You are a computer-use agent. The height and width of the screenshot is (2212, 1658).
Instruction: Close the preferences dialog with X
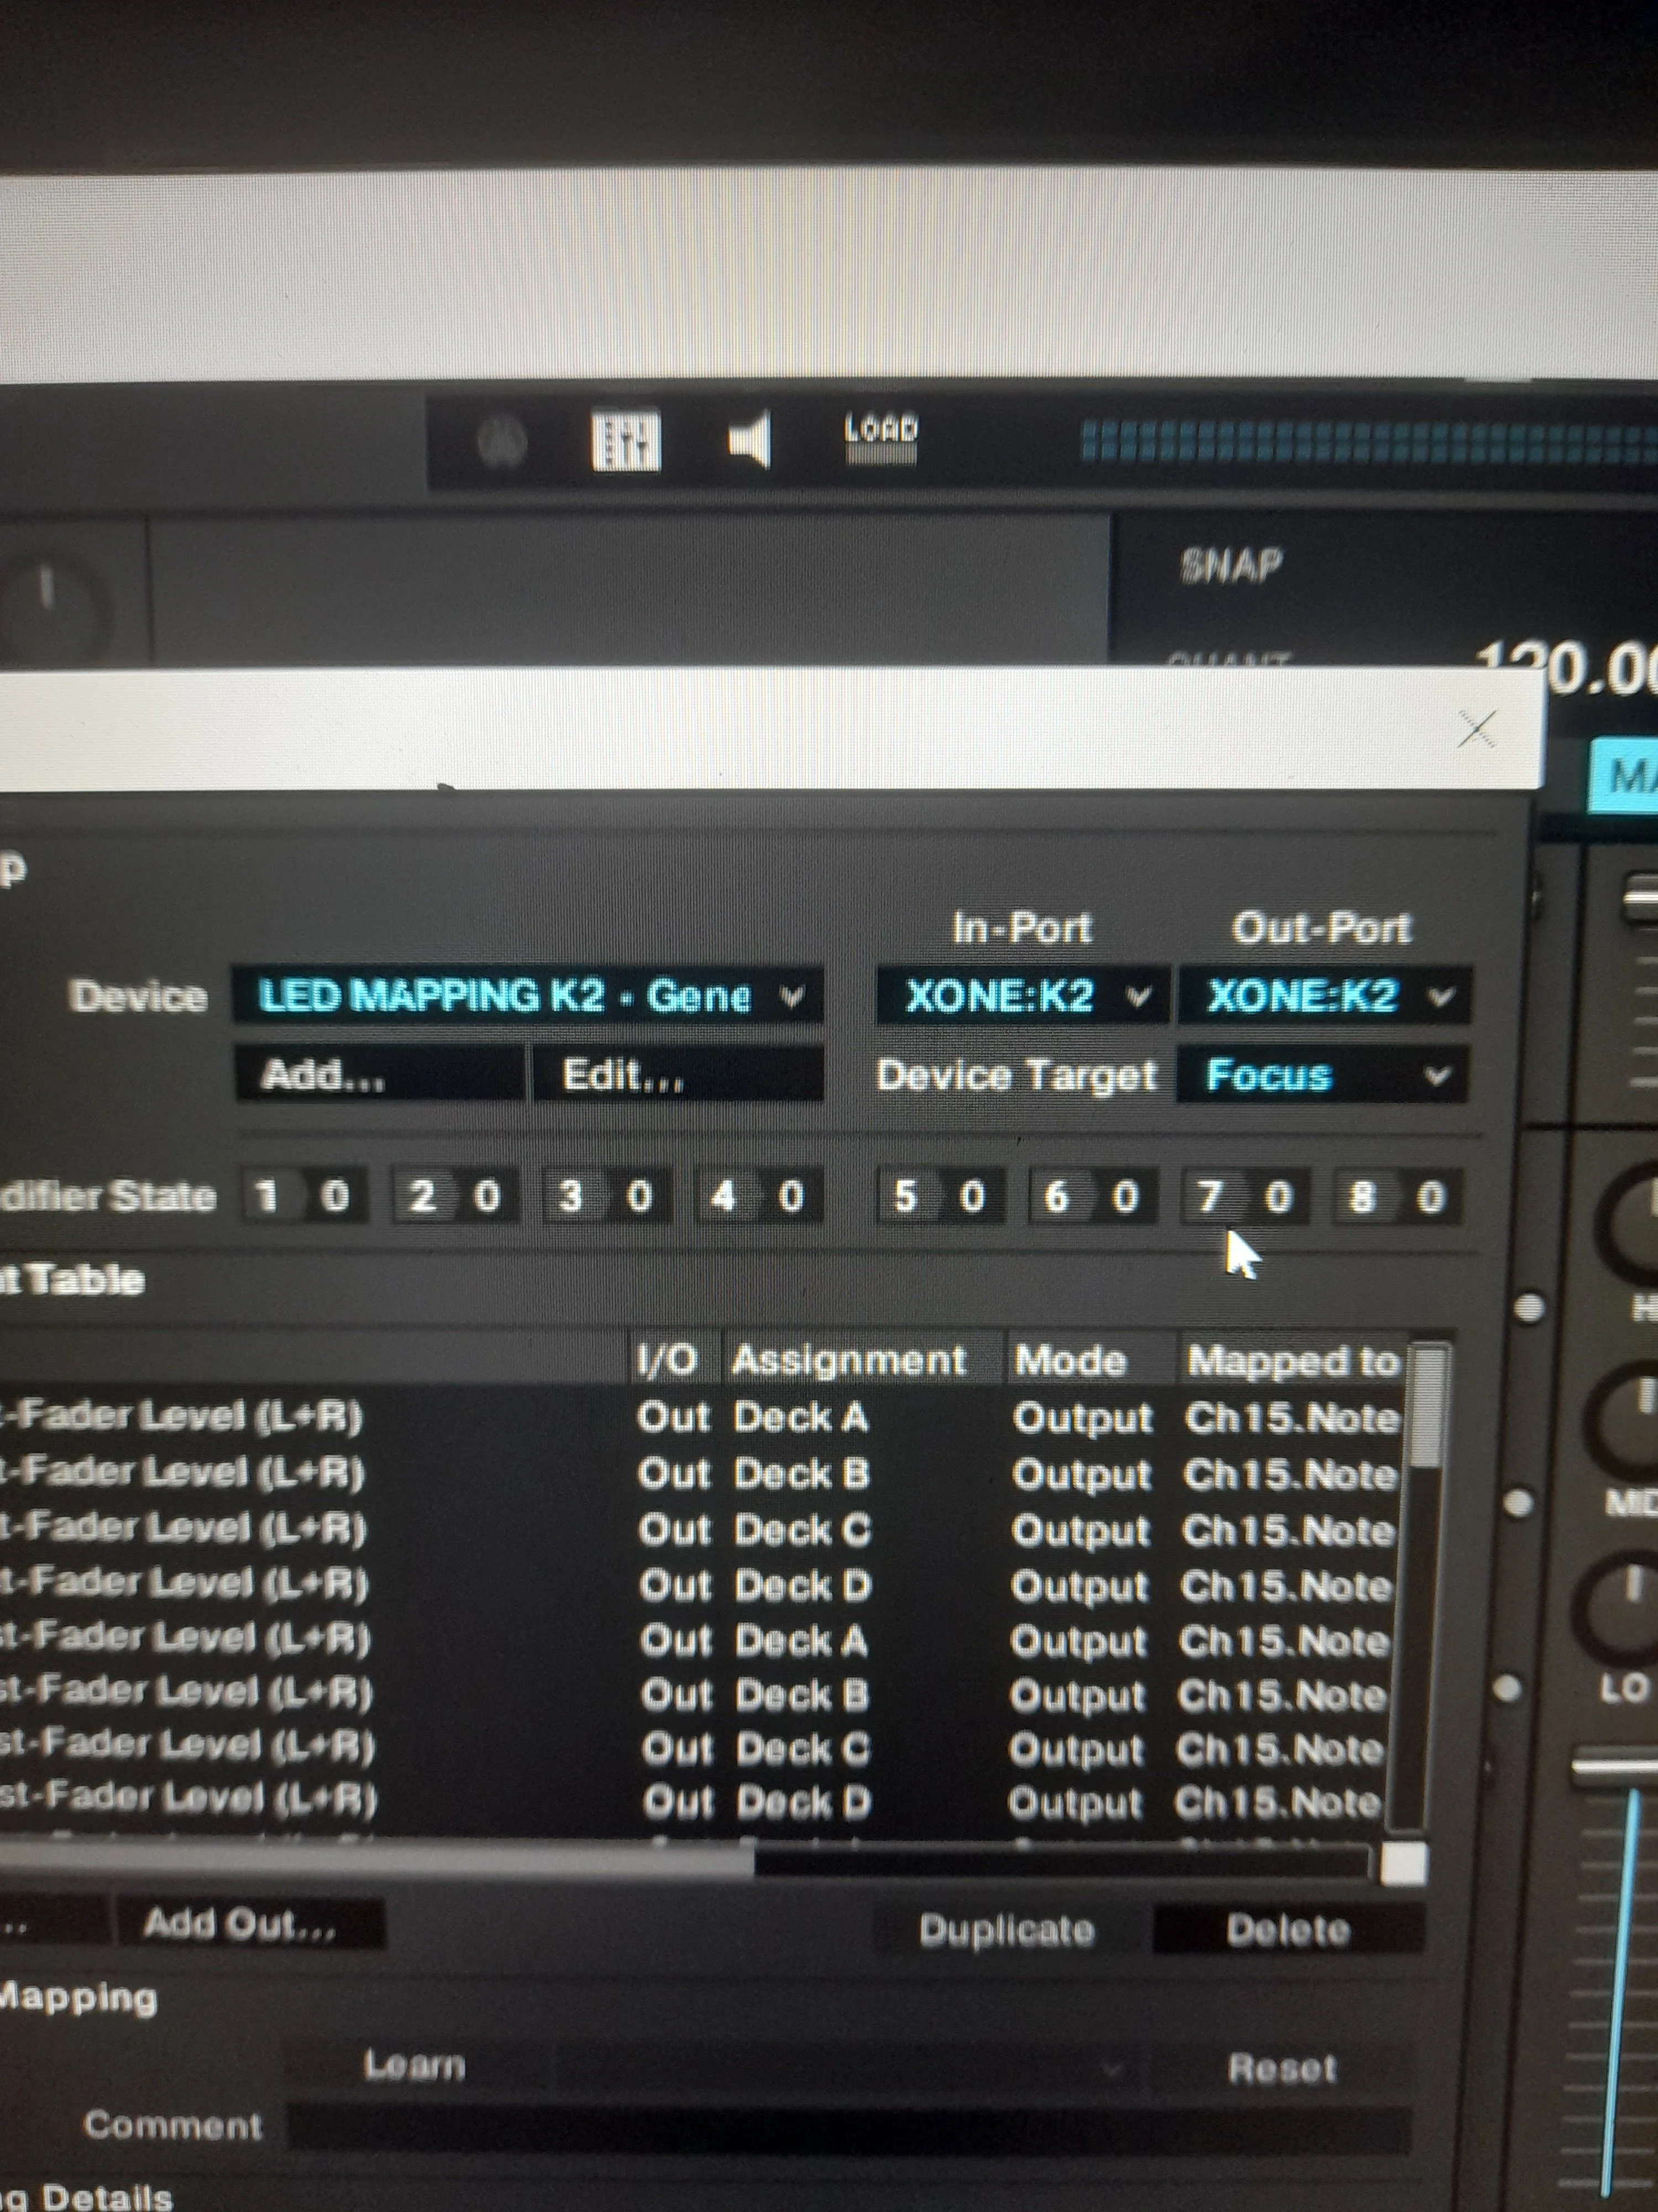pos(1476,730)
